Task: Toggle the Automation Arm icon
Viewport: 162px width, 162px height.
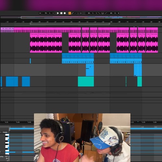Action: click(x=73, y=13)
